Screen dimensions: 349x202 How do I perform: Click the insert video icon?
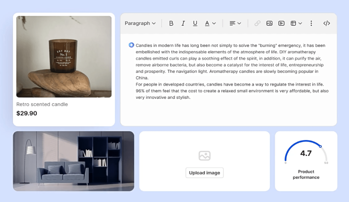(281, 23)
